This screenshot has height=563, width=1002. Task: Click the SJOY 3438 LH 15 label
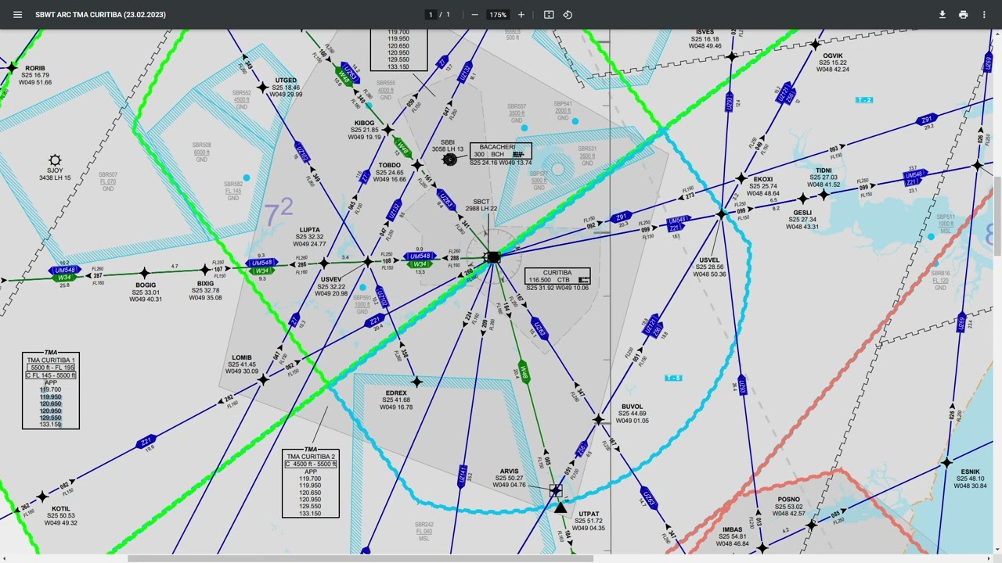point(55,174)
